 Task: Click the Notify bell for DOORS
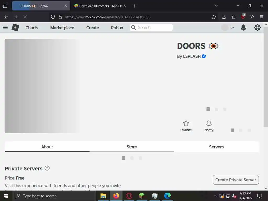point(209,126)
